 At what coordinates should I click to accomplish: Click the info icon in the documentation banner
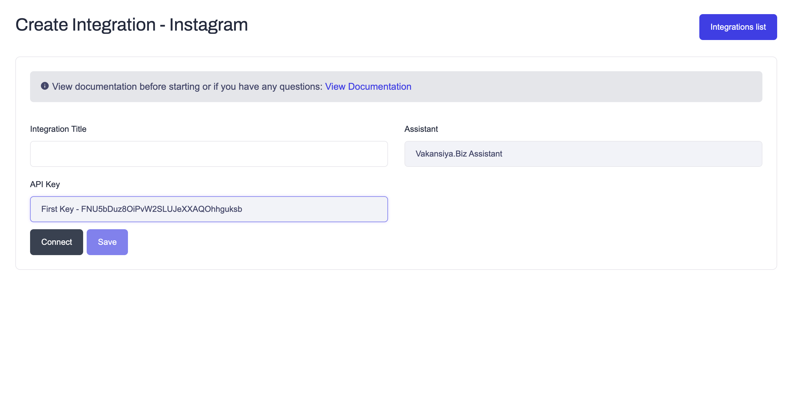pos(45,86)
